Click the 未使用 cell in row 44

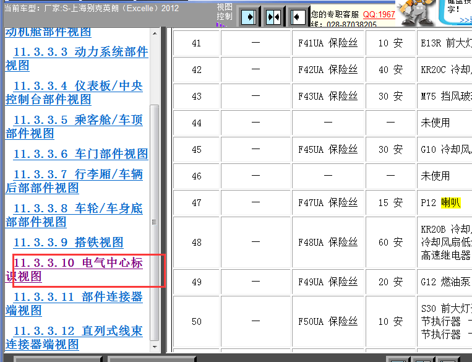point(445,123)
